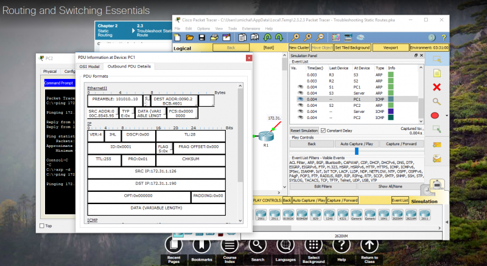Toggle eye icon on Server ICMP event
Viewport: 487px width, 266px height.
pos(300,111)
